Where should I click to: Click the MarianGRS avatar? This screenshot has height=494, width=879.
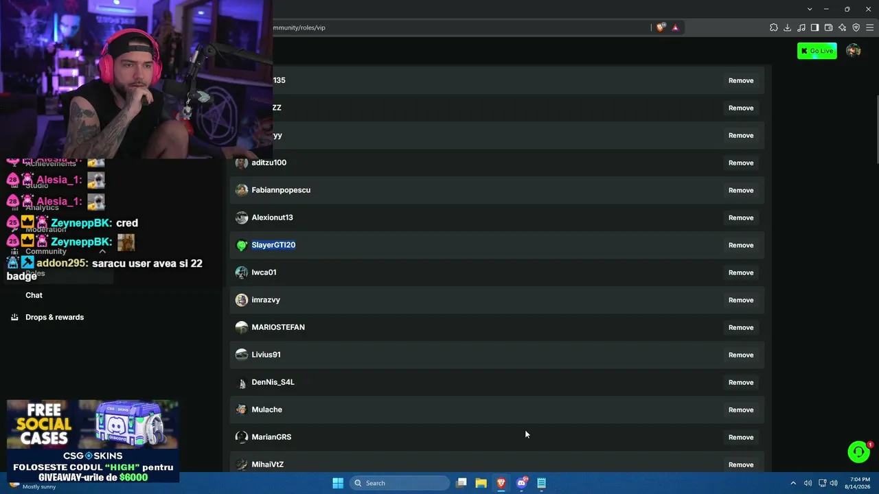241,437
